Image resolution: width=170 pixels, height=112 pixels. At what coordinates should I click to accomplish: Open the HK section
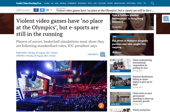point(52,3)
